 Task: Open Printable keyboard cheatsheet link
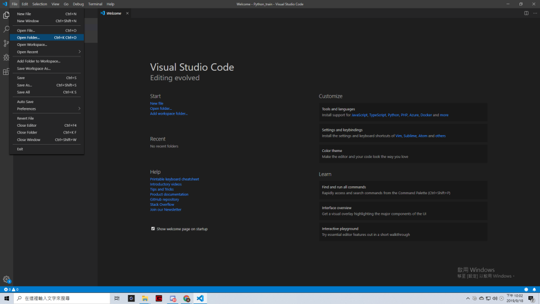click(x=175, y=179)
